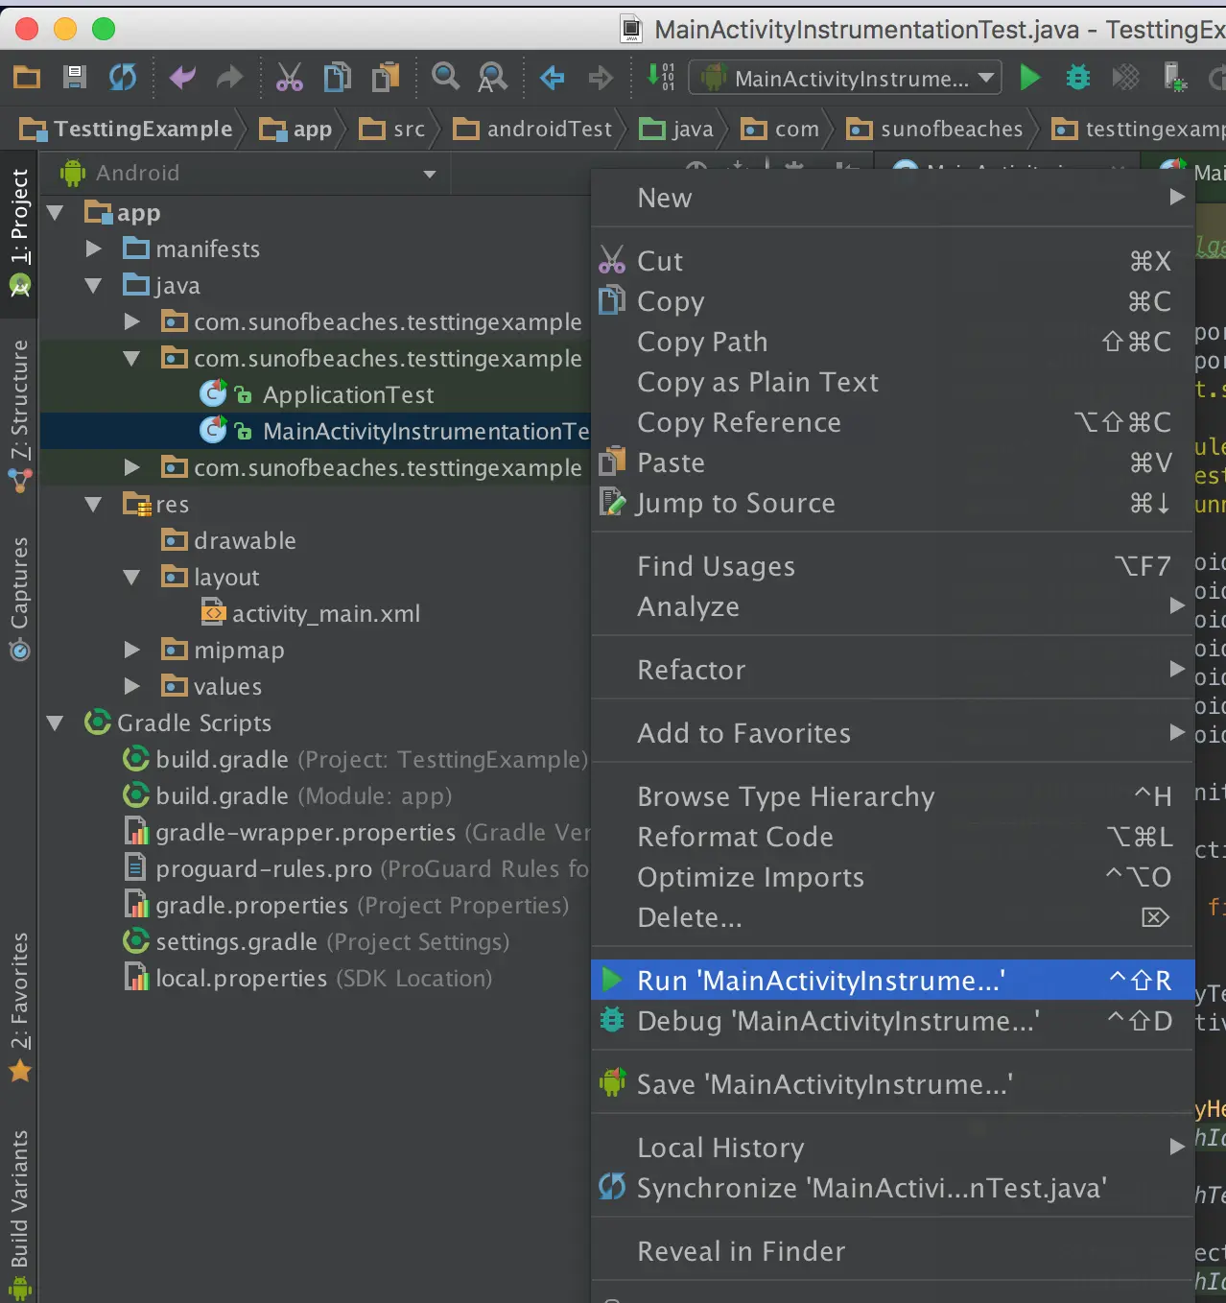Select build.gradle (Project: TesttingExample)
The image size is (1226, 1303).
tap(371, 760)
